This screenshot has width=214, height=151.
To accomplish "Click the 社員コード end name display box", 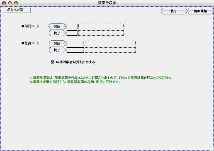I will tap(110, 50).
